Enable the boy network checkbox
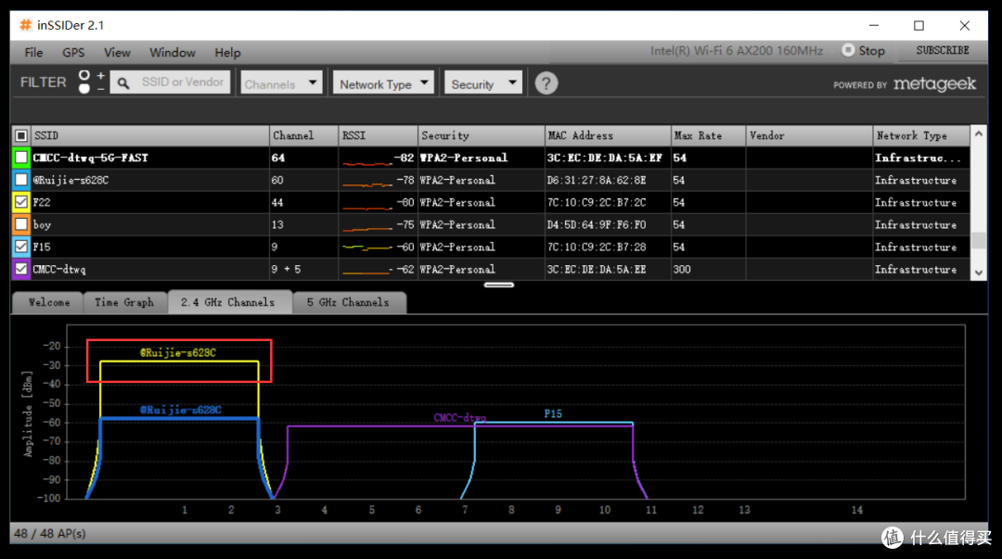1002x559 pixels. [21, 224]
